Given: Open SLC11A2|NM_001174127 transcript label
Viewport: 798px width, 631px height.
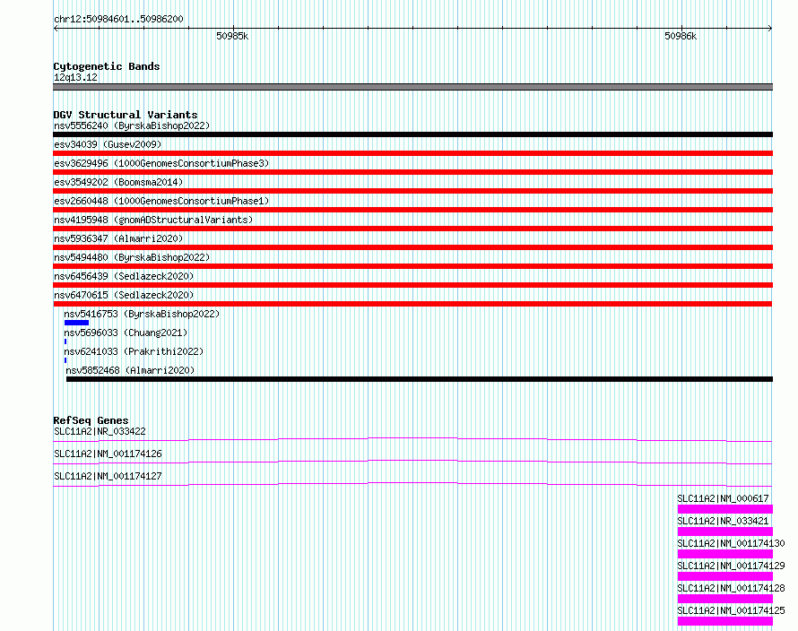Looking at the screenshot, I should pos(108,476).
